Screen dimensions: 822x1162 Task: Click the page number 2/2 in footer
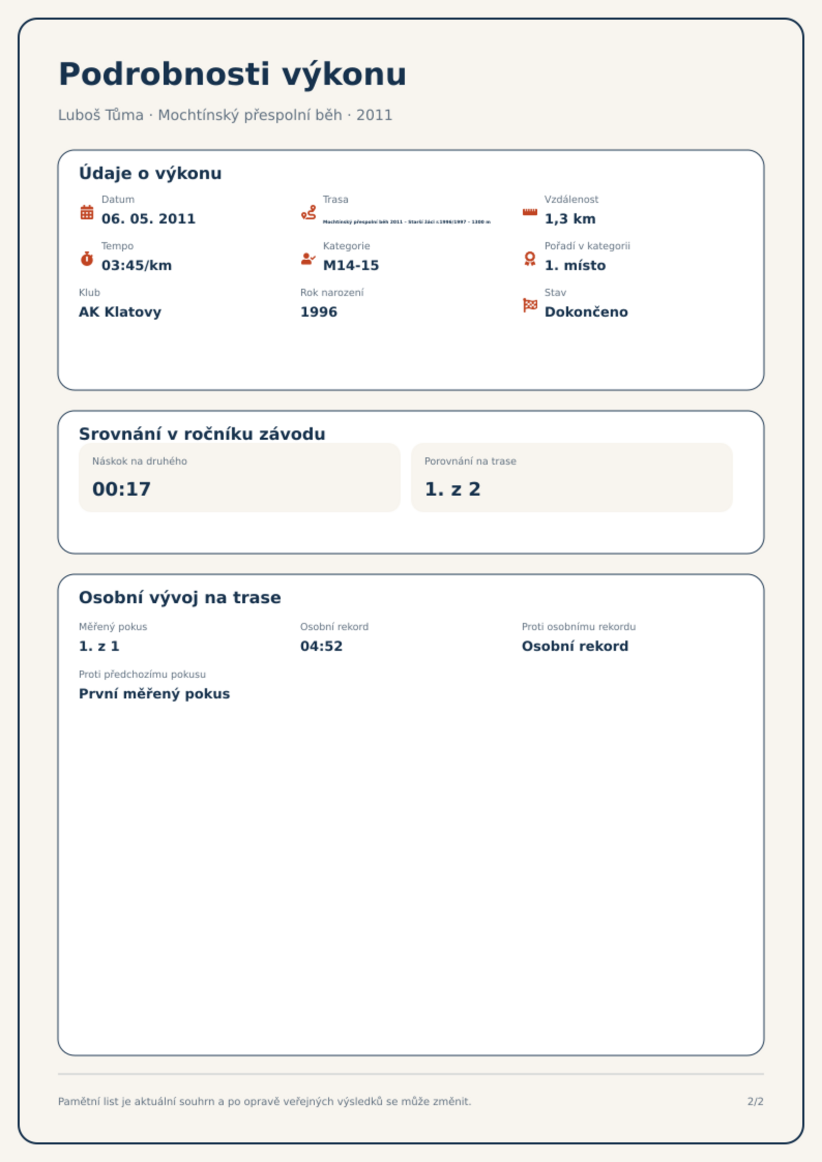(755, 1101)
